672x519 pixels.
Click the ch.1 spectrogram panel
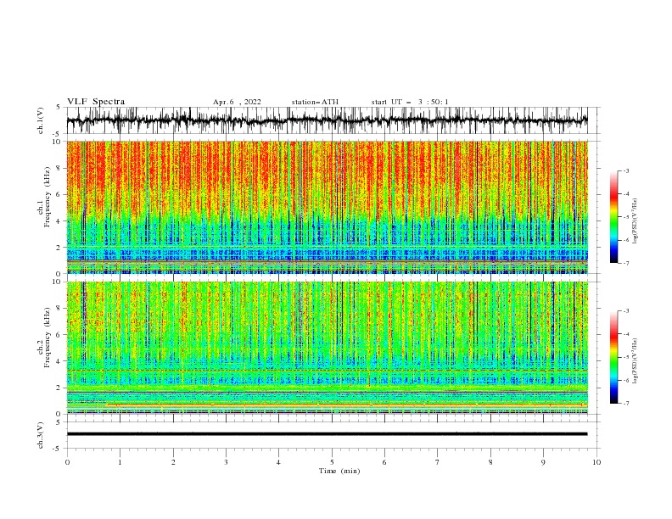(x=327, y=207)
